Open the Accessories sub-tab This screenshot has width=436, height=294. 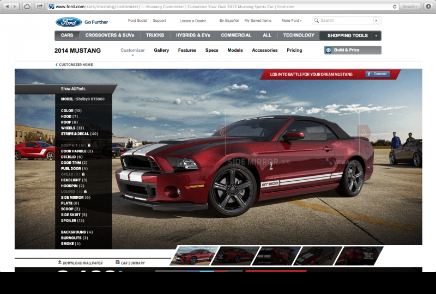(x=265, y=50)
